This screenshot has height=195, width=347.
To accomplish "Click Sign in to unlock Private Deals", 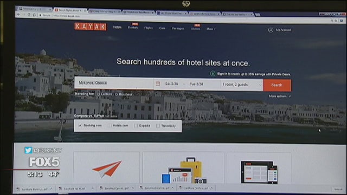I will point(254,74).
